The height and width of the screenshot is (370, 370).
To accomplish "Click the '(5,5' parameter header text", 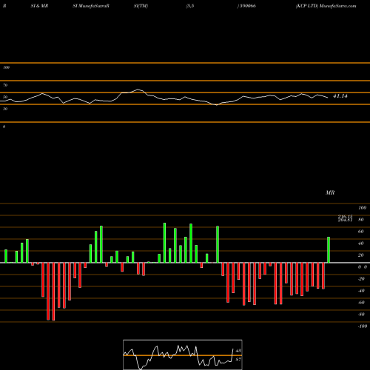I will (190, 6).
